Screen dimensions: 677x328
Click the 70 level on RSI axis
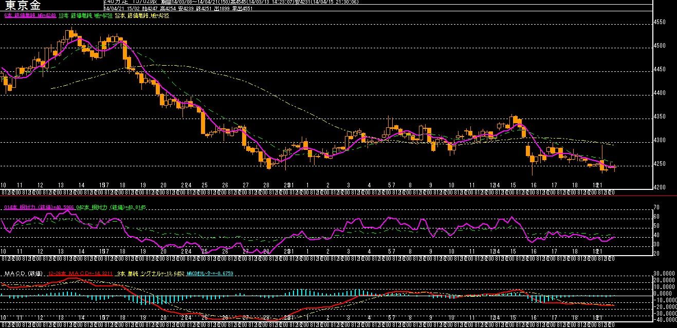(x=656, y=207)
